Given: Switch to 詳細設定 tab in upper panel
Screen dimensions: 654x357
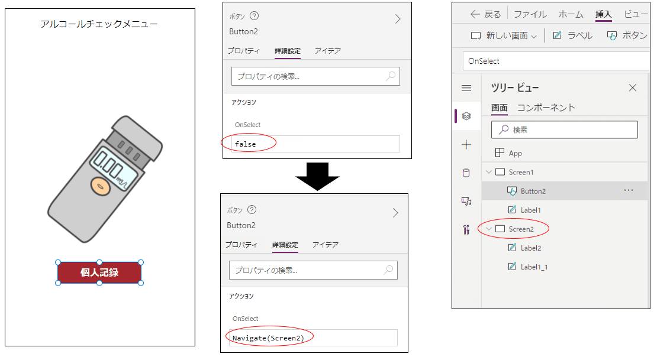Looking at the screenshot, I should [288, 51].
